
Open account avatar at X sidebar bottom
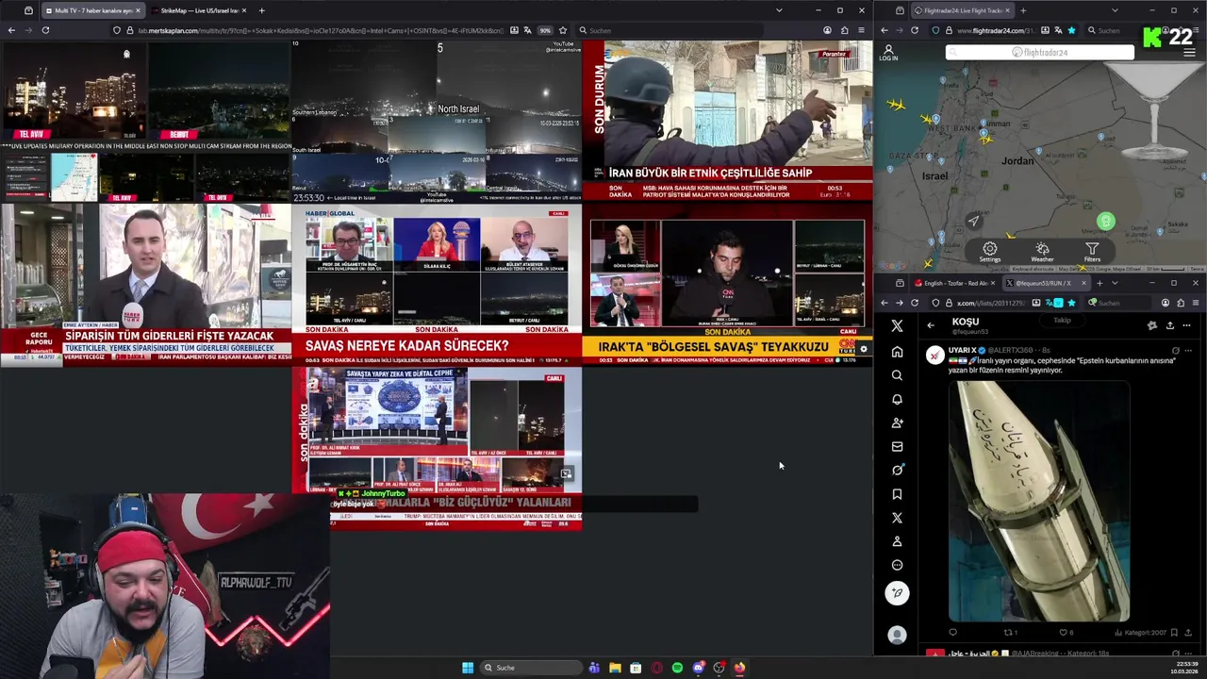(897, 636)
